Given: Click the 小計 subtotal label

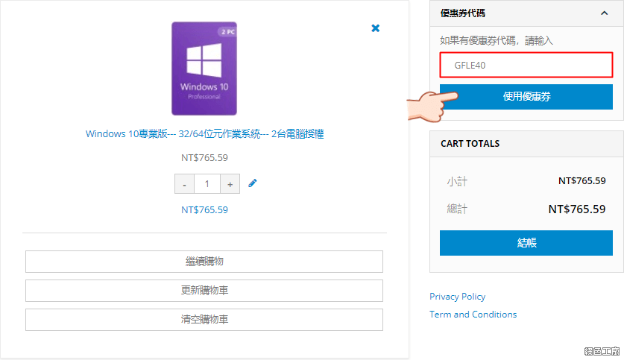Looking at the screenshot, I should [457, 181].
